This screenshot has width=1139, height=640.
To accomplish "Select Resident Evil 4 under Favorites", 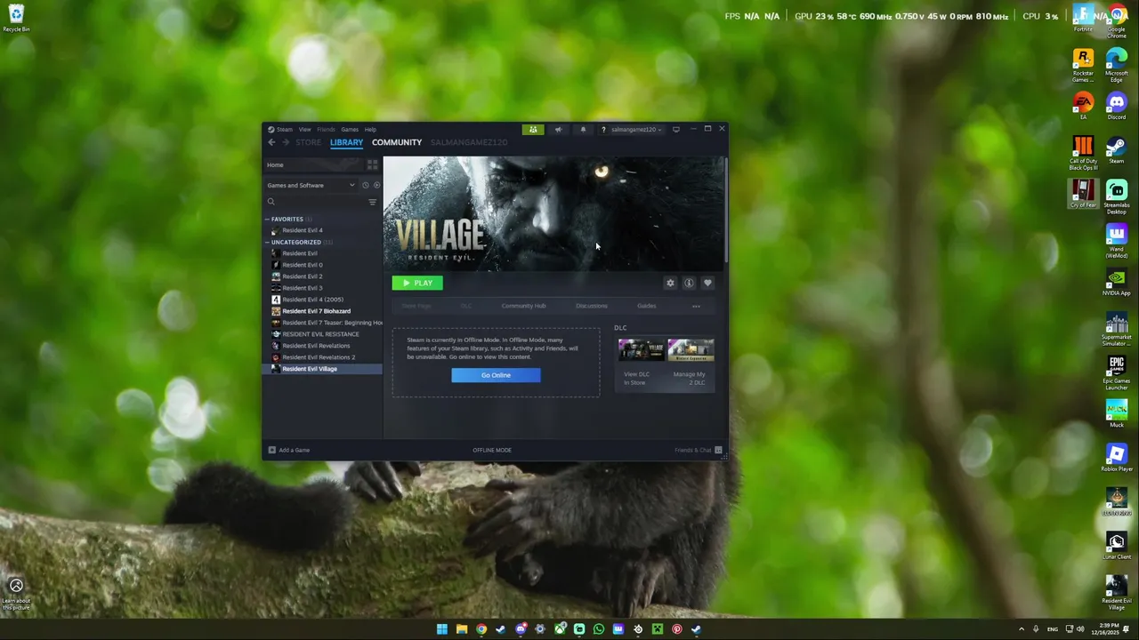I will [303, 230].
